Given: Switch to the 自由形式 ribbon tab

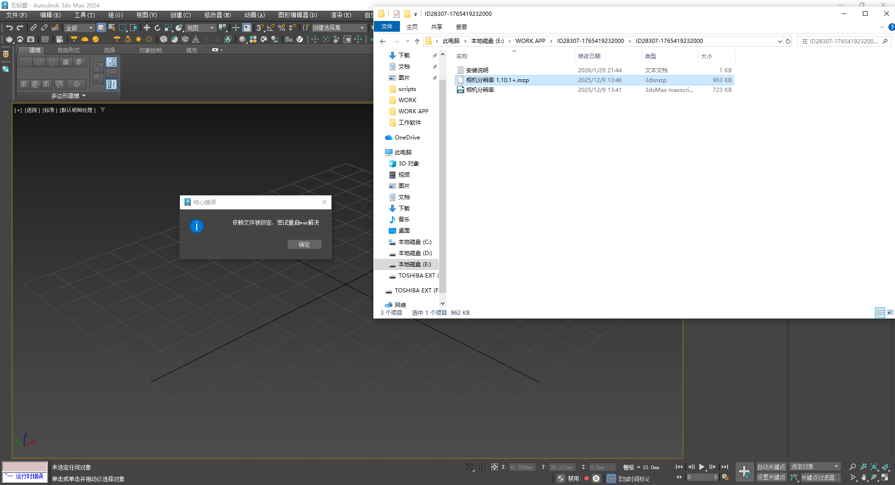Looking at the screenshot, I should click(x=69, y=50).
